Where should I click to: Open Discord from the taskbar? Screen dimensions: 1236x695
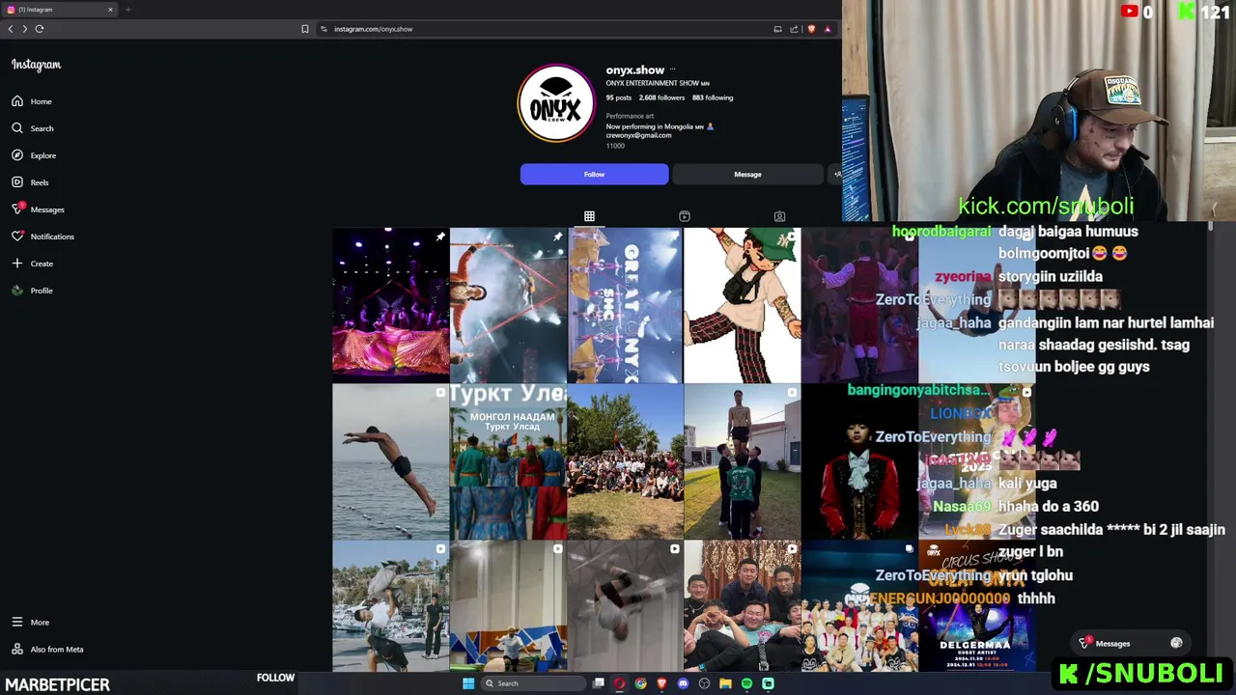pyautogui.click(x=683, y=683)
